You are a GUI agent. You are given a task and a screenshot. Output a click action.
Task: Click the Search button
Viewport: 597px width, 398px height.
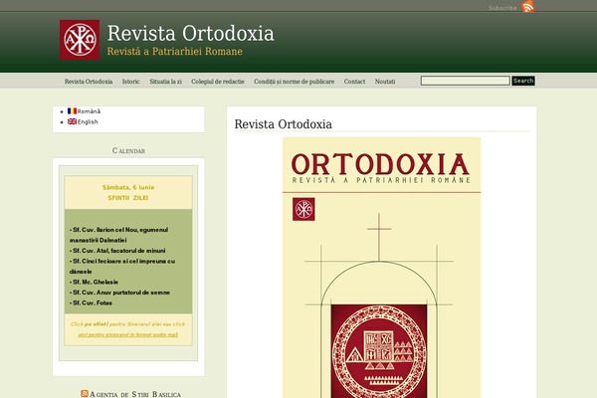click(523, 81)
